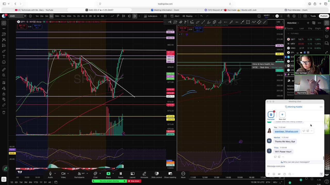The height and width of the screenshot is (185, 330).
Task: Open Zoom Slide control
Action: (x=156, y=175)
